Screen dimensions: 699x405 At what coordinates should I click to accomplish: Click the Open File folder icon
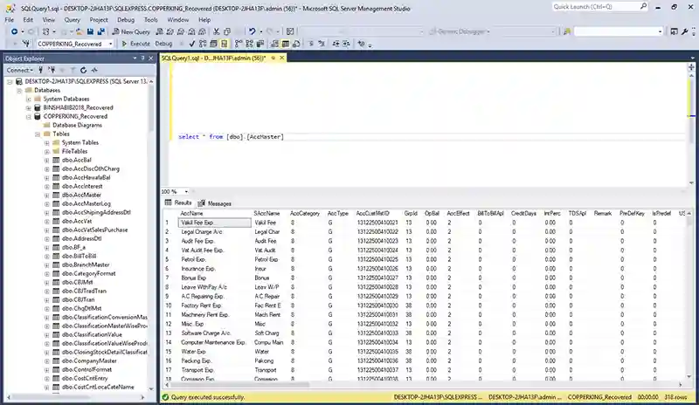tap(80, 31)
